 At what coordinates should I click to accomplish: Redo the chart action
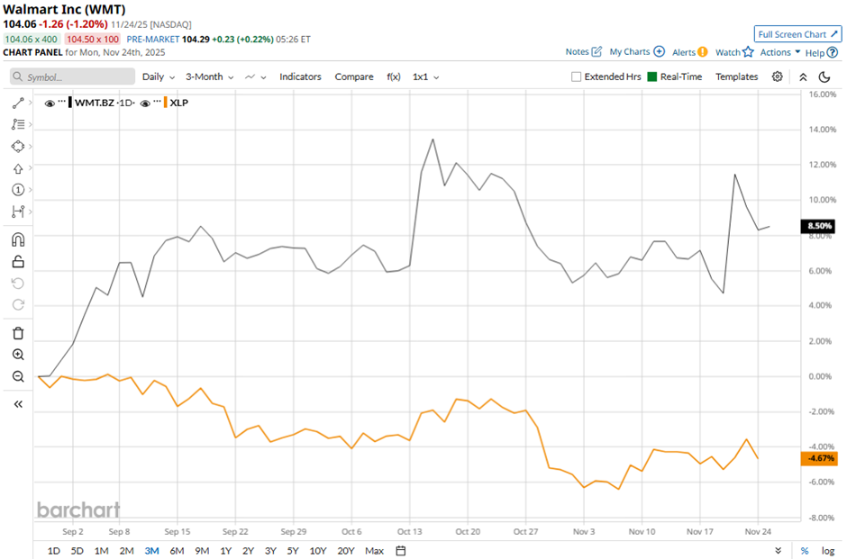[x=18, y=305]
